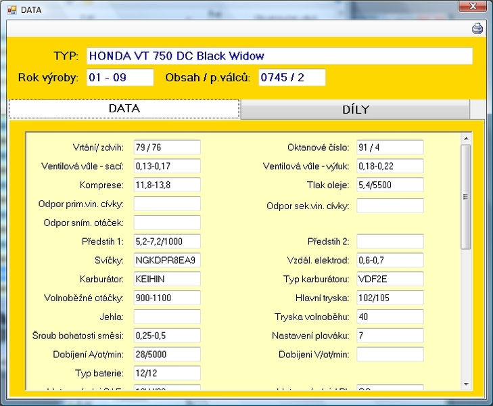Close the DATA window
493x406 pixels.
pyautogui.click(x=472, y=6)
